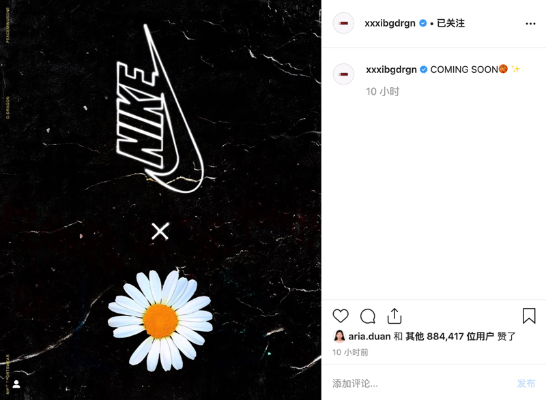546x400 pixels.
Task: Select the white daisy in the post image
Action: point(160,321)
